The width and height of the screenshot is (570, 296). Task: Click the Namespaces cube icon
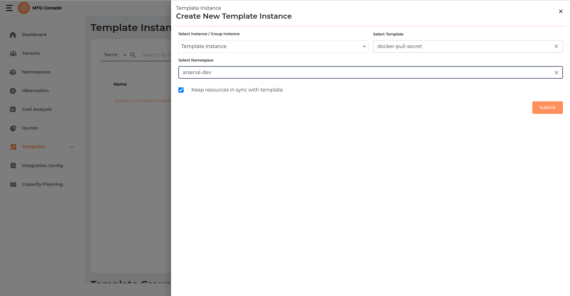pyautogui.click(x=13, y=72)
